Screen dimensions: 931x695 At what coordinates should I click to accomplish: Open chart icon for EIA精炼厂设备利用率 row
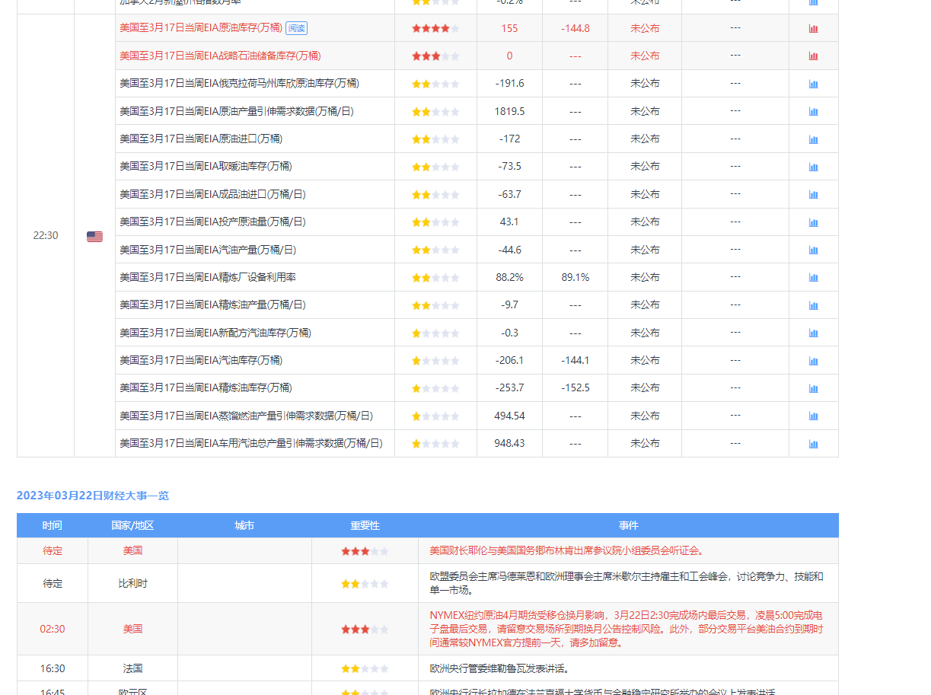(x=813, y=277)
